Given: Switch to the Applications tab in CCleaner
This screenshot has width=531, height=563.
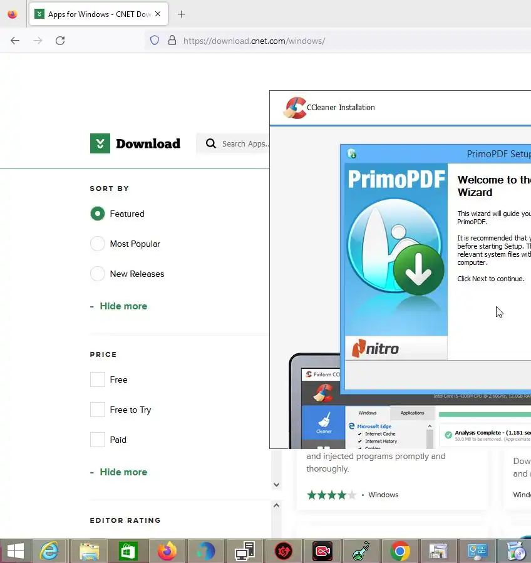Looking at the screenshot, I should coord(412,413).
